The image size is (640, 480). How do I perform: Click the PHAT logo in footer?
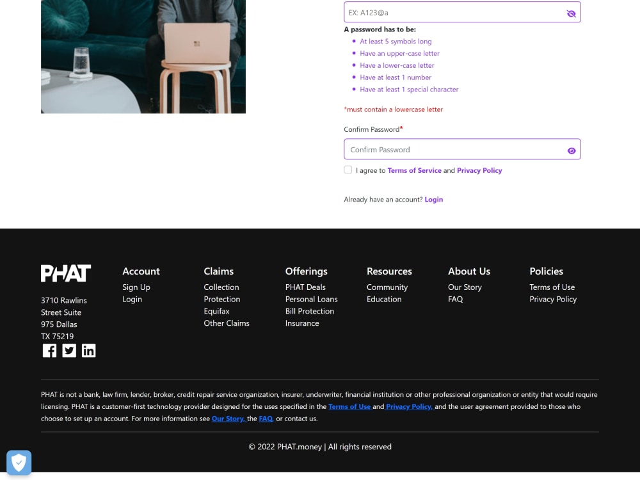(x=66, y=273)
